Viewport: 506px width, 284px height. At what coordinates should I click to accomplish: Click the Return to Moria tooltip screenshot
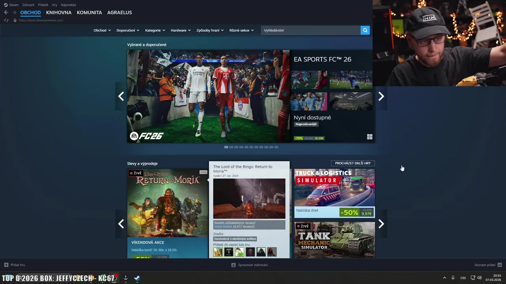tap(249, 198)
